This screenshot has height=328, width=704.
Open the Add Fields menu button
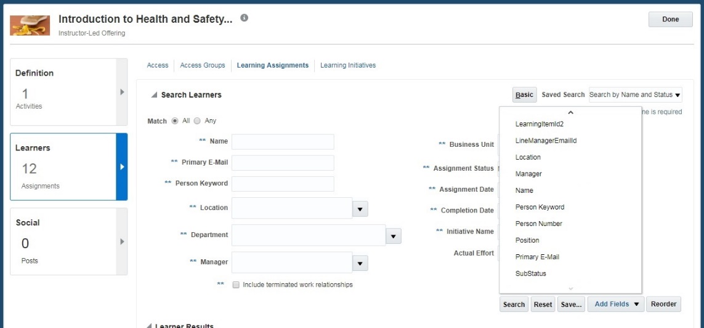pyautogui.click(x=616, y=304)
